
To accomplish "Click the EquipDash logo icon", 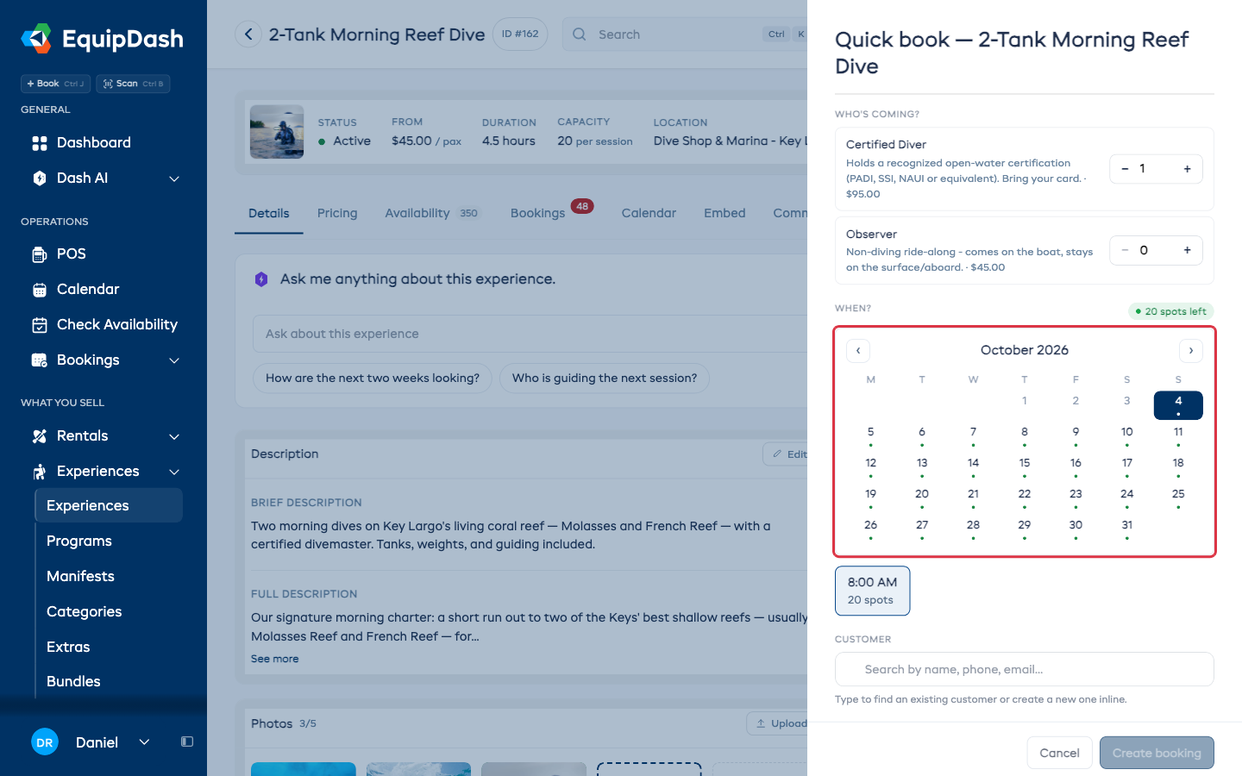I will 36,39.
